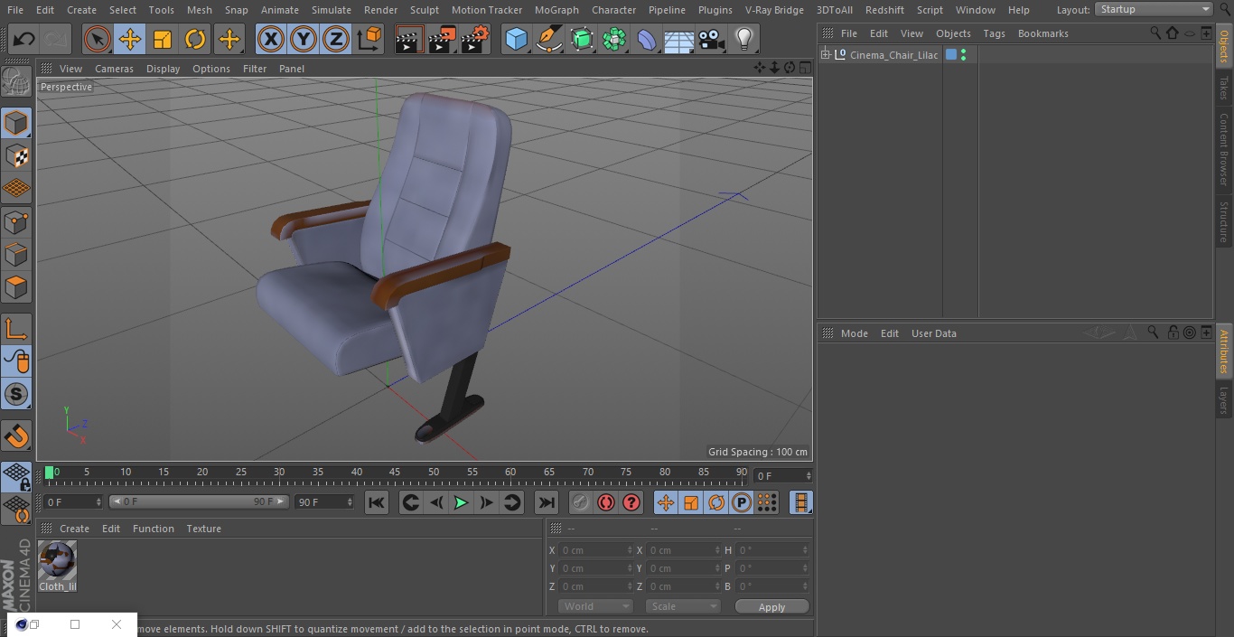Click the Cinema_Chair_Lilac layer color swatch
The width and height of the screenshot is (1234, 637).
coord(951,55)
